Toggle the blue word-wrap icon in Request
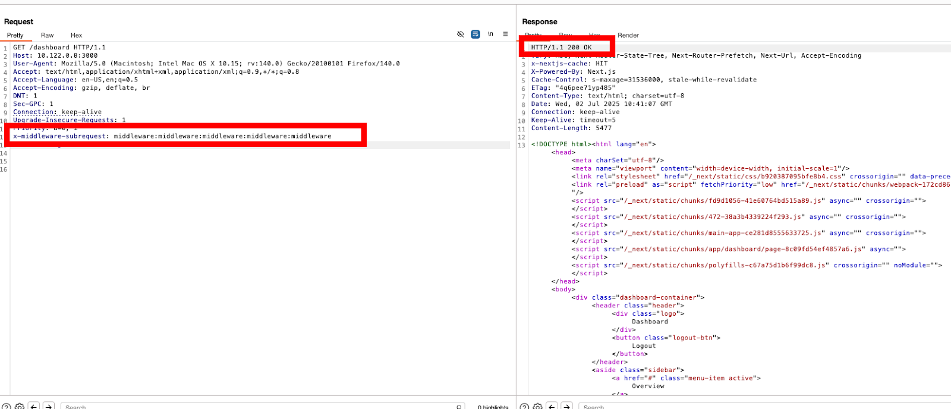Viewport: 951px width, 409px height. (475, 34)
